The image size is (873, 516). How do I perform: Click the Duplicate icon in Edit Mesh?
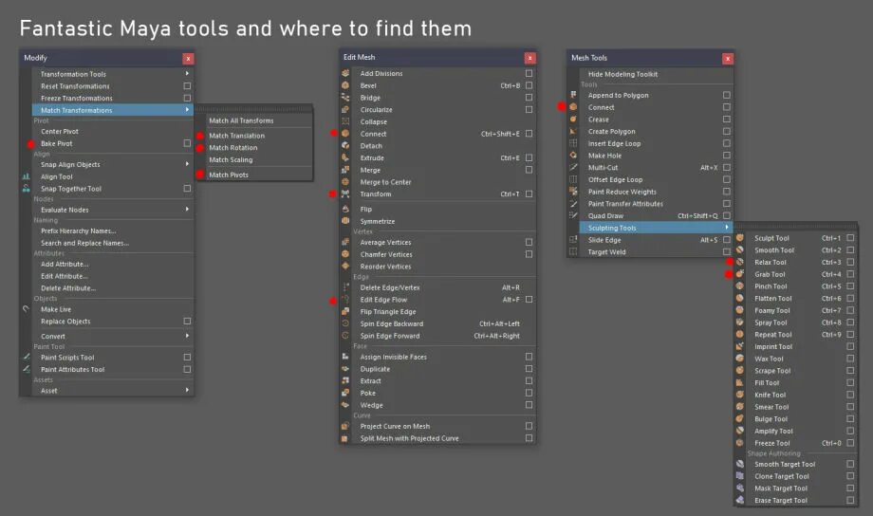click(345, 368)
